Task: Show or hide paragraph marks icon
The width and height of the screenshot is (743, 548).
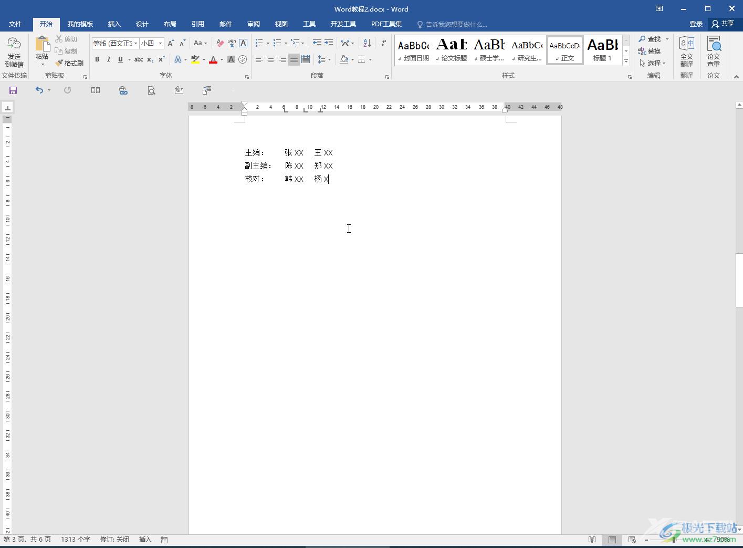Action: click(x=383, y=43)
